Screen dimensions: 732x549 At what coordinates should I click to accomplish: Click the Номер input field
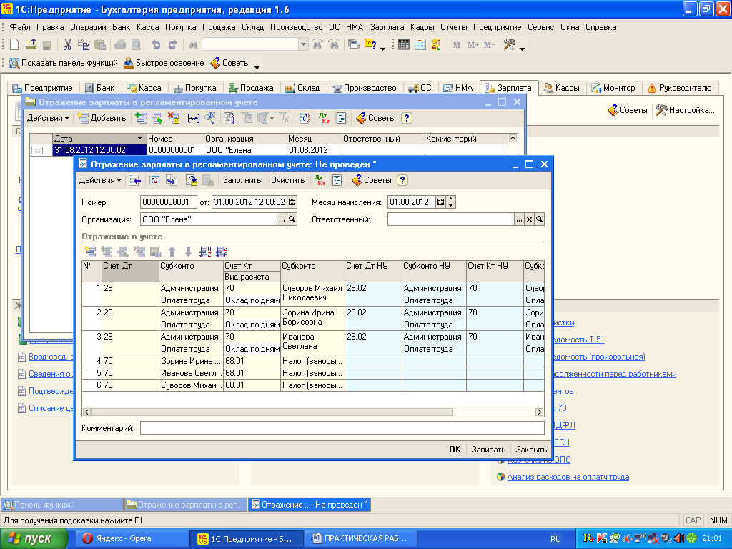[168, 202]
